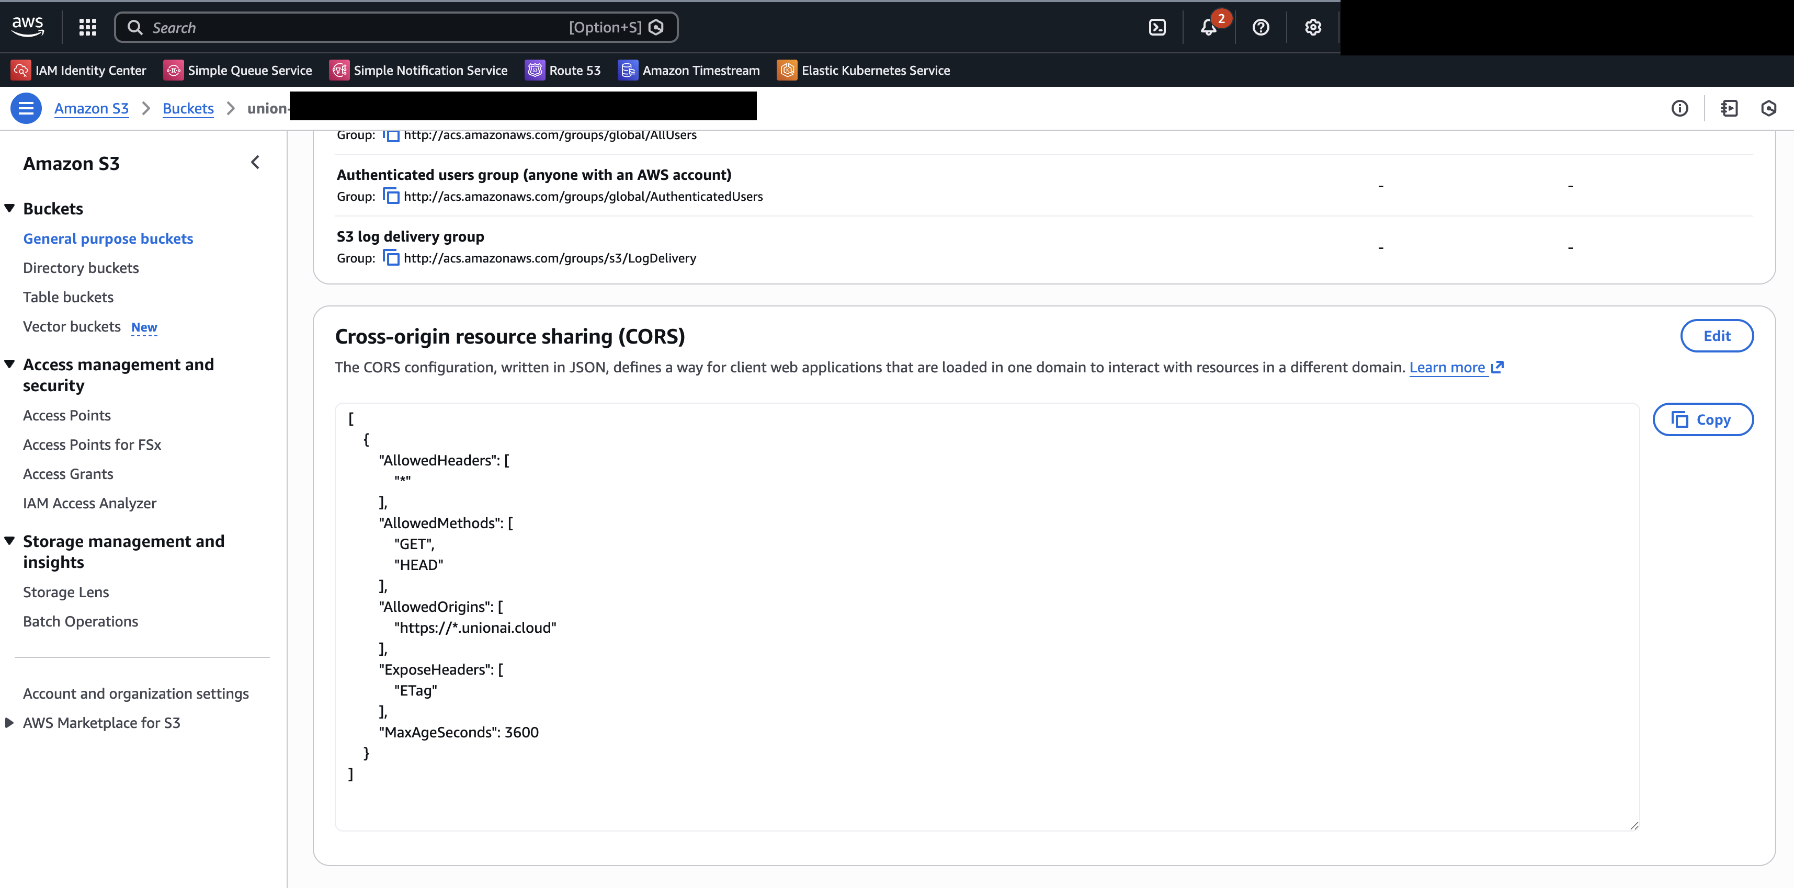Open the info panel icon
The width and height of the screenshot is (1794, 888).
tap(1679, 108)
